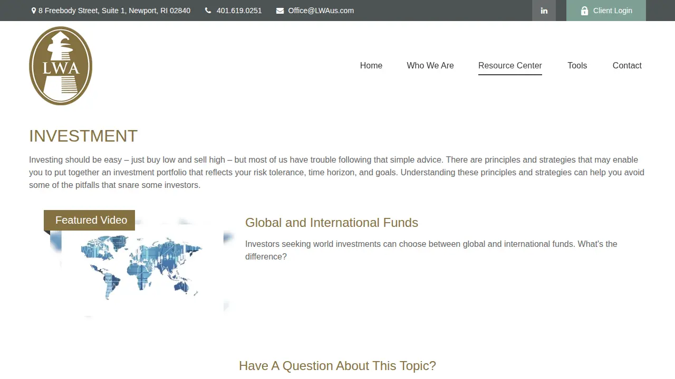This screenshot has height=379, width=675.
Task: Open the LinkedIn icon link
Action: coord(544,11)
